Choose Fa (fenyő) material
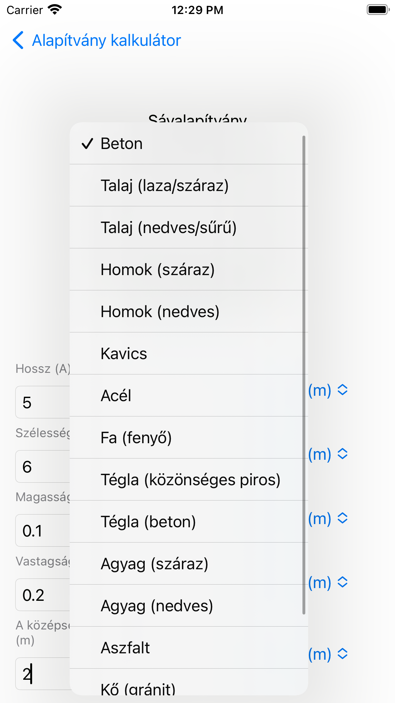The width and height of the screenshot is (395, 703). tap(189, 438)
